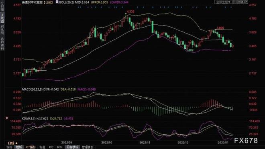Click the 4.338 high price label
Viewport: 265px width, 149px height.
pyautogui.click(x=130, y=12)
